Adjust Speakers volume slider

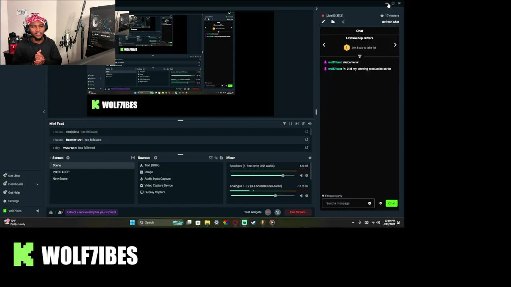click(x=263, y=175)
